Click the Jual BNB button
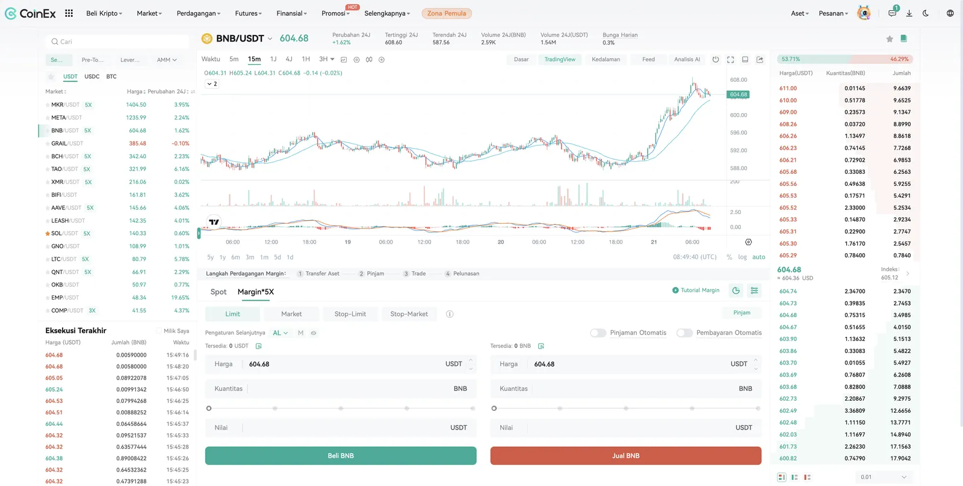This screenshot has width=963, height=486. 626,456
